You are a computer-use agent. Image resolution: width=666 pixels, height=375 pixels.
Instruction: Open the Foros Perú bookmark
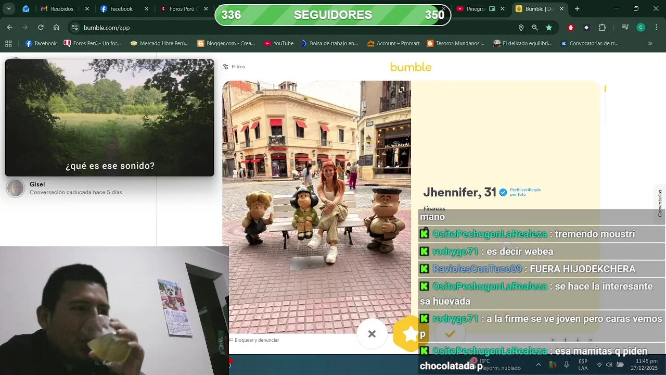92,44
